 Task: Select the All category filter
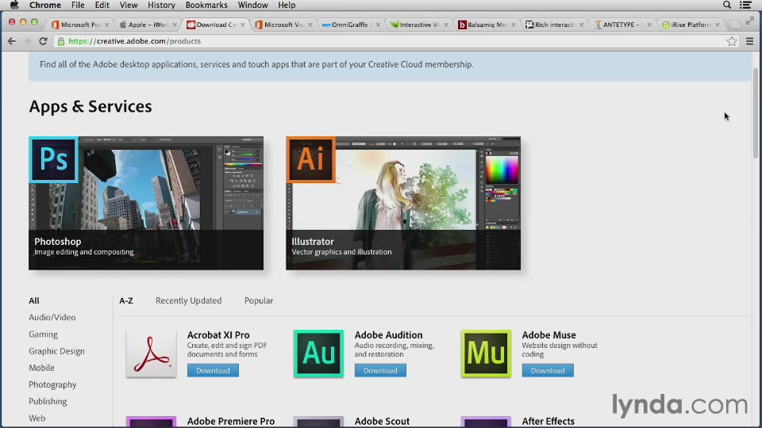[34, 300]
